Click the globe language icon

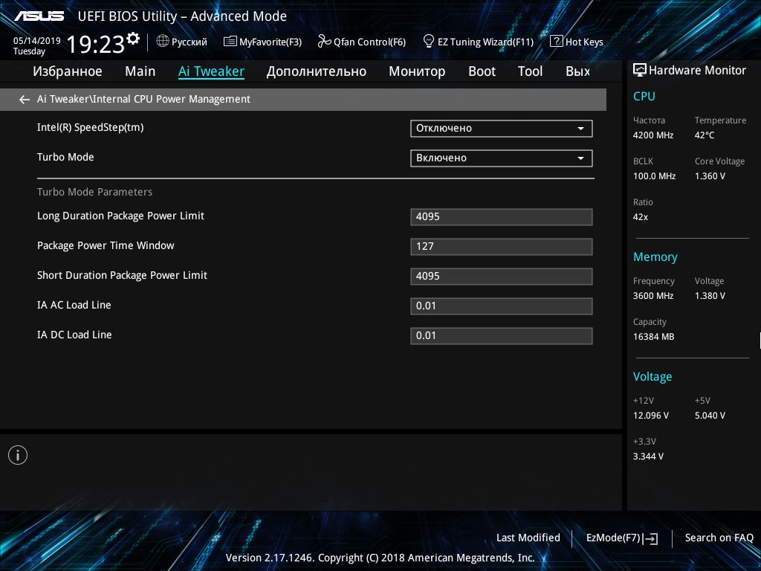coord(163,42)
